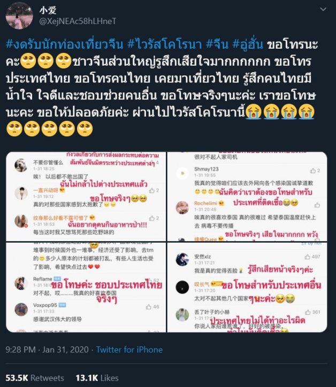Show the 53.5K Retweets list
Image resolution: width=336 pixels, height=387 pixels.
35,378
